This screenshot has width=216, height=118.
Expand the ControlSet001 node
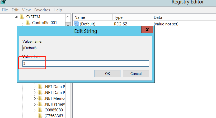[23, 23]
